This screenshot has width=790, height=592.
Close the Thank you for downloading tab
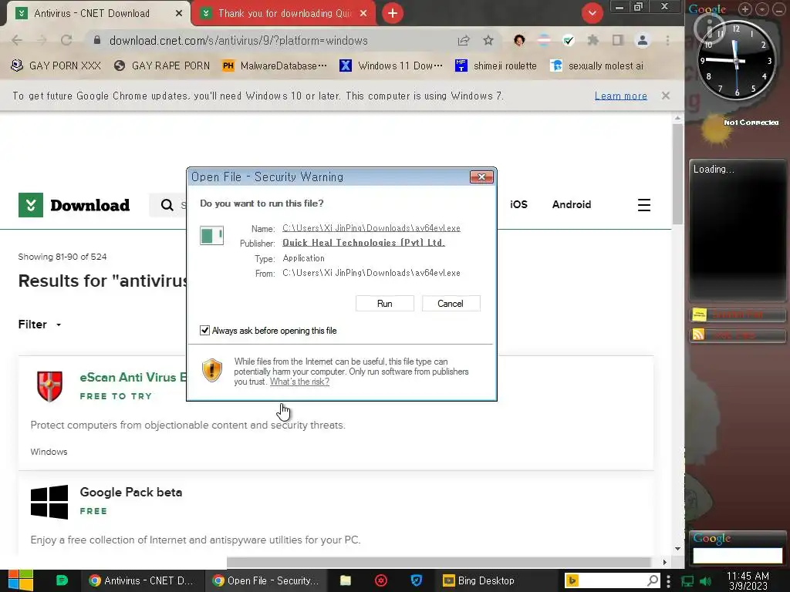(363, 14)
